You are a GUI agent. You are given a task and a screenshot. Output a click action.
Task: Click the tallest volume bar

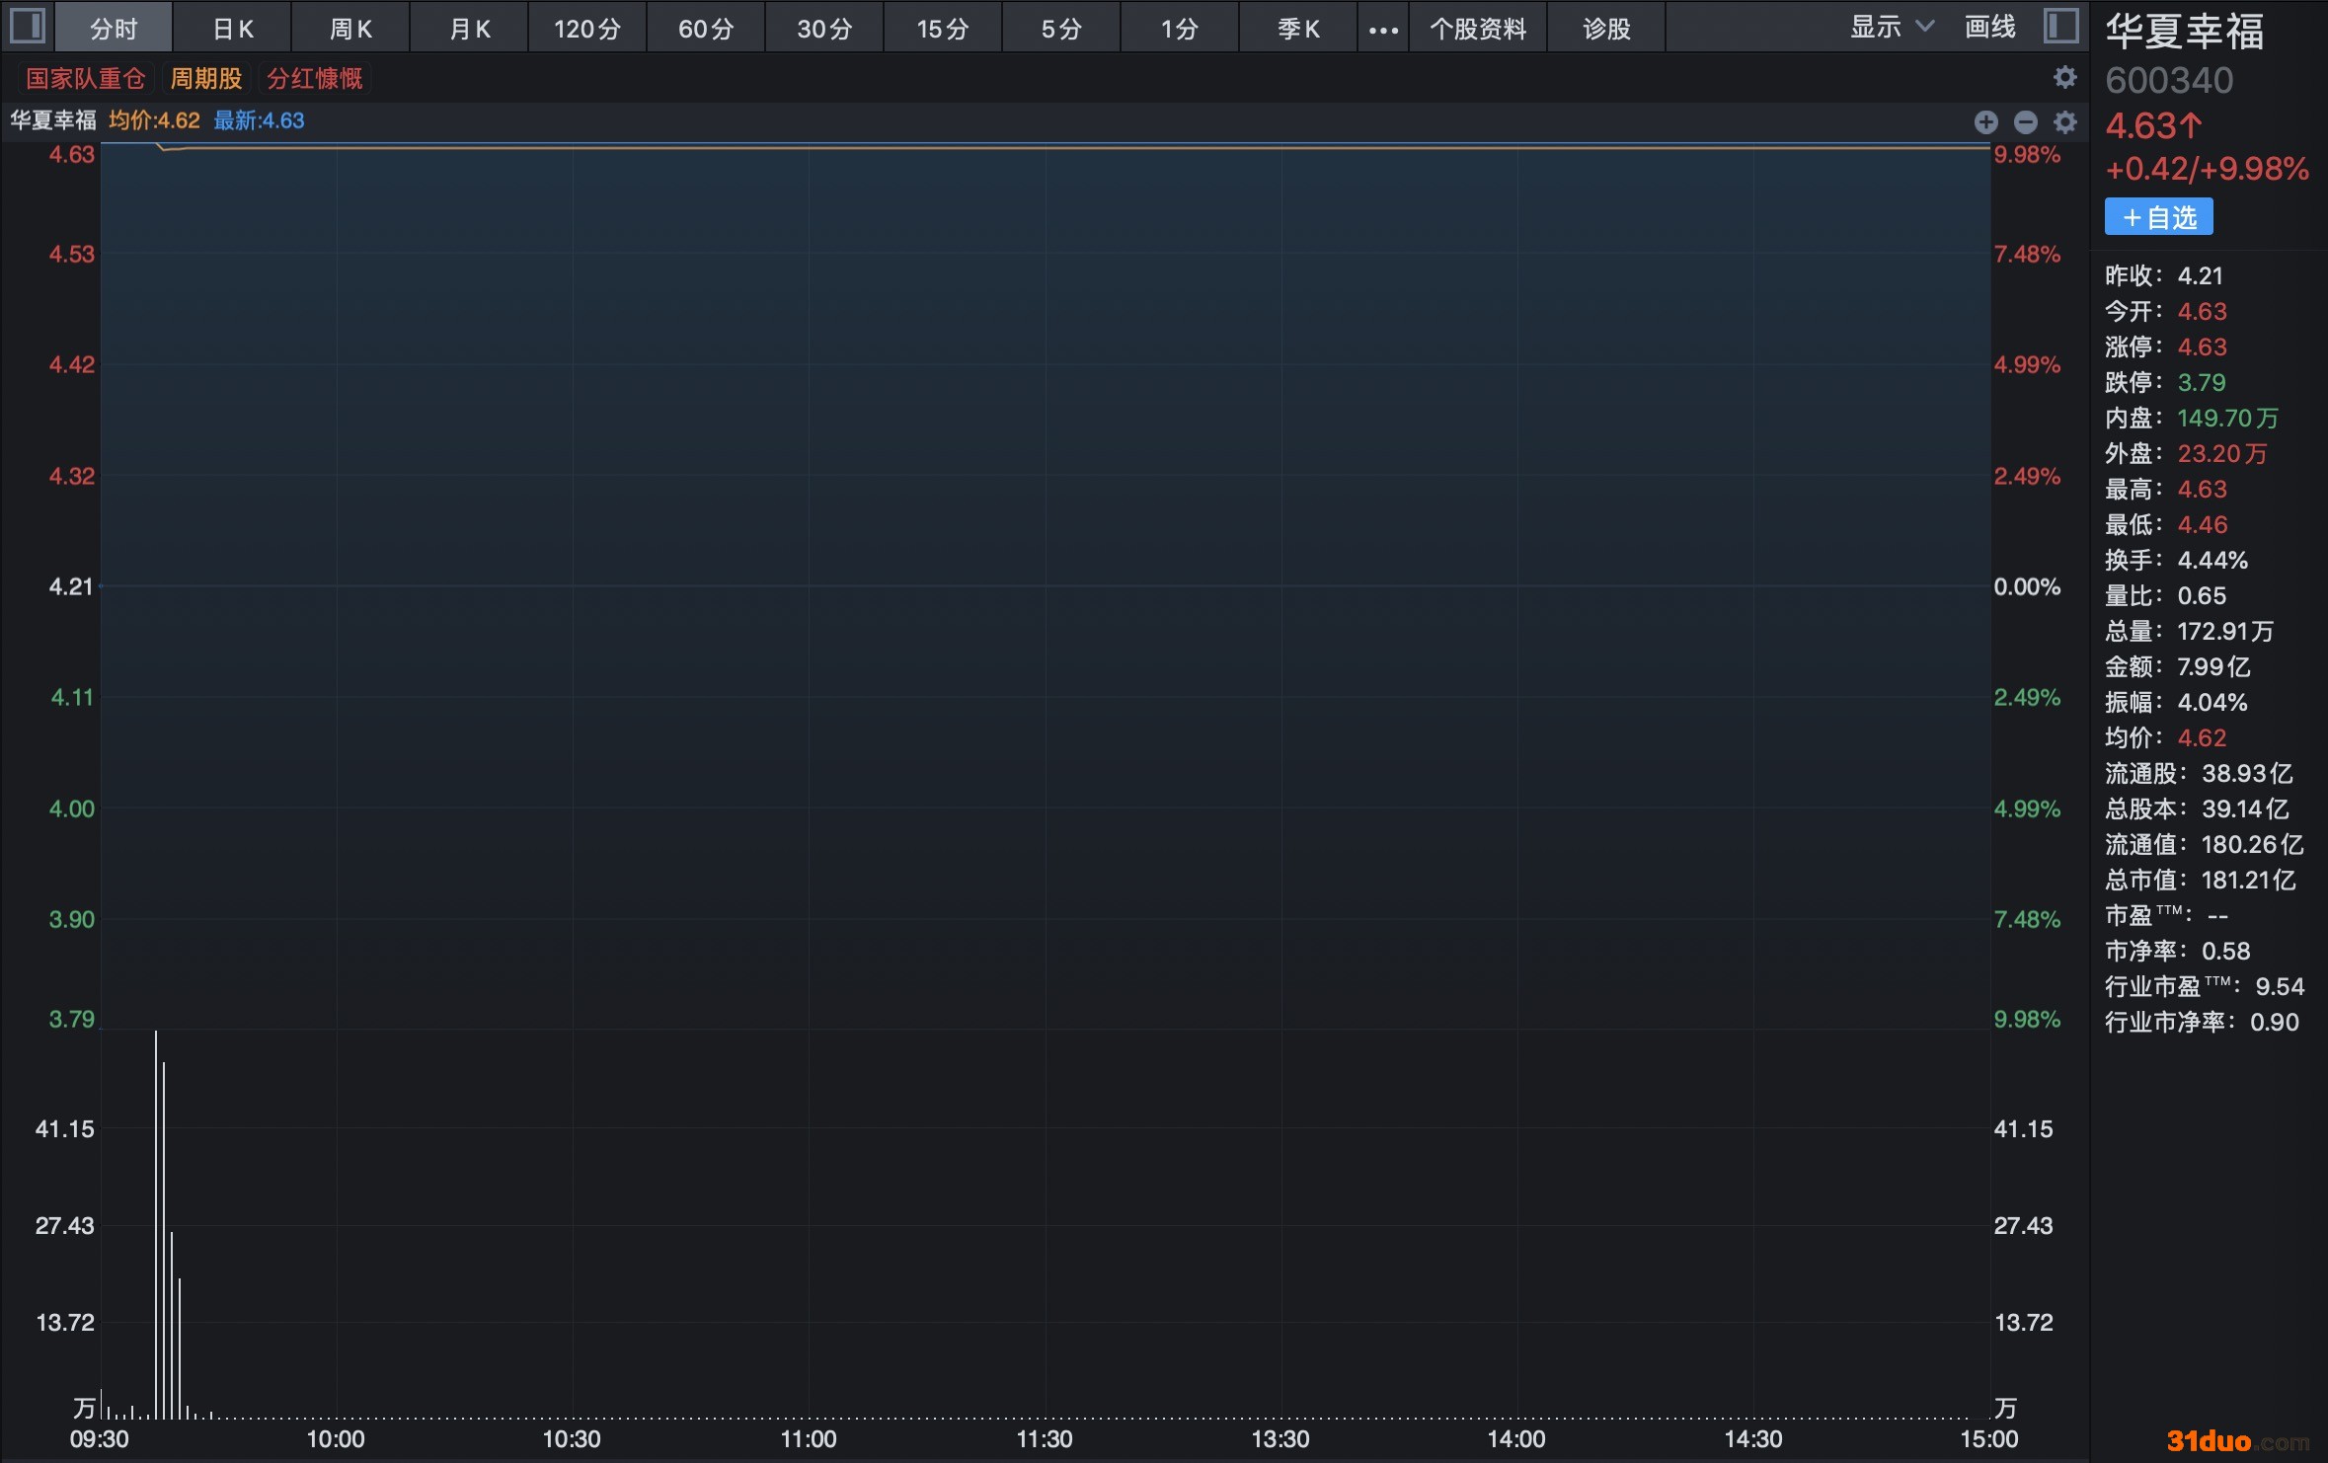[156, 1224]
